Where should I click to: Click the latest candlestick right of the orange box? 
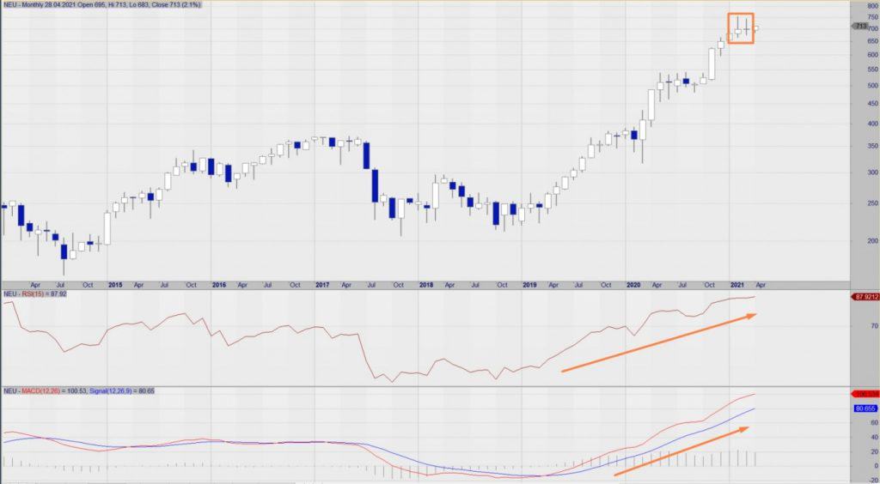pyautogui.click(x=757, y=28)
